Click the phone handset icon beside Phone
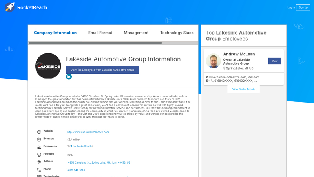This screenshot has width=314, height=177. tap(39, 170)
